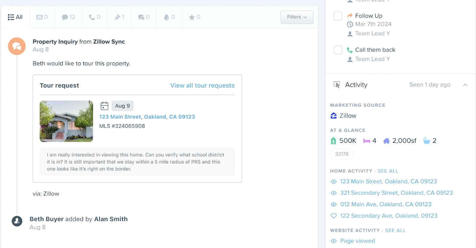Screen dimensions: 476x248
Task: Open the Filters dropdown
Action: (297, 17)
